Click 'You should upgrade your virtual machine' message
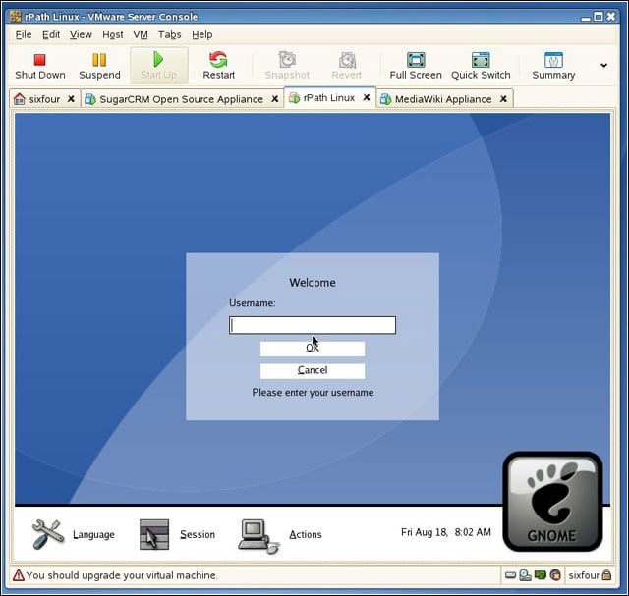The image size is (629, 596). click(x=122, y=575)
